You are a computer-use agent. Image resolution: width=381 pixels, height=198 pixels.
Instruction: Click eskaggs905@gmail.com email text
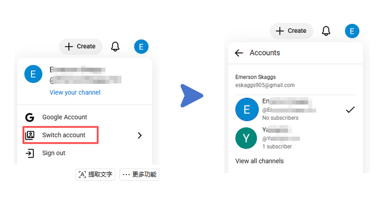(265, 85)
